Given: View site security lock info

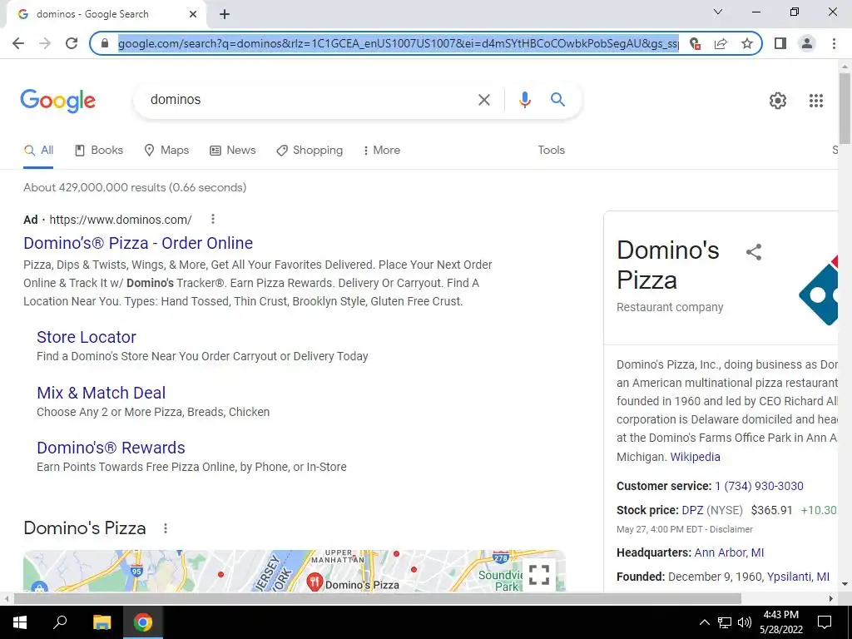Looking at the screenshot, I should click(105, 43).
